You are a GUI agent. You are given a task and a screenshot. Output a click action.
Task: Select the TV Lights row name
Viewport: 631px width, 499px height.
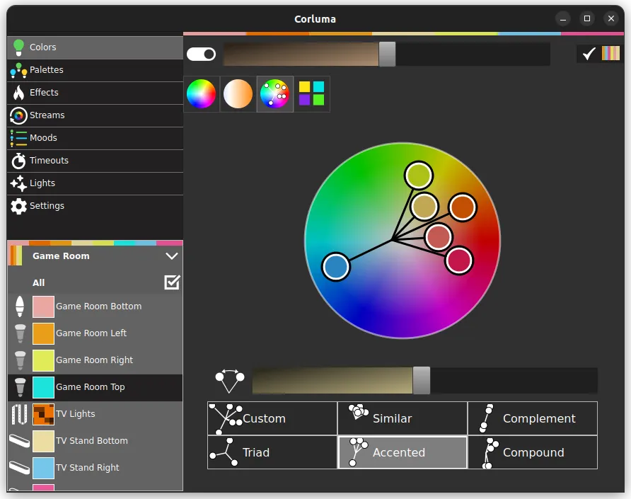coord(75,414)
